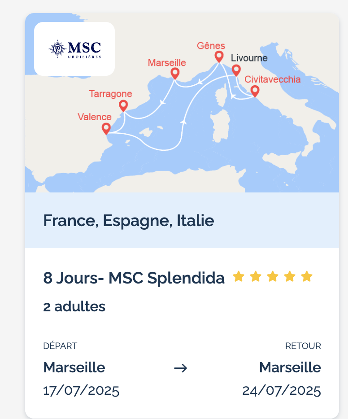Open the France, Espagne, Italie title
The height and width of the screenshot is (419, 348).
point(128,221)
